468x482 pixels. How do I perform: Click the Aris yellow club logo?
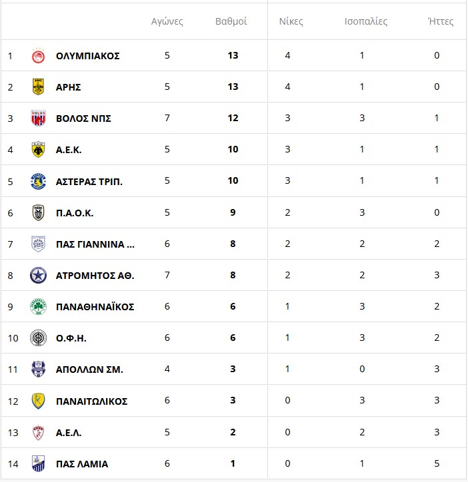point(38,87)
